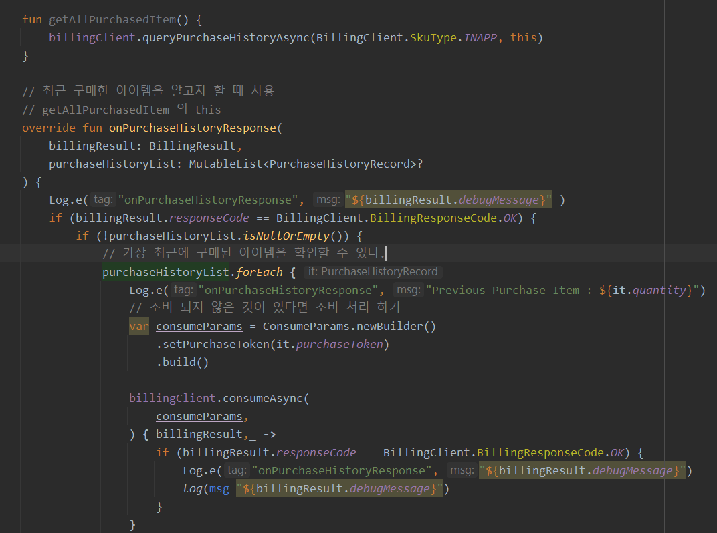
Task: Click responseCode in outer if statement
Action: pos(209,218)
